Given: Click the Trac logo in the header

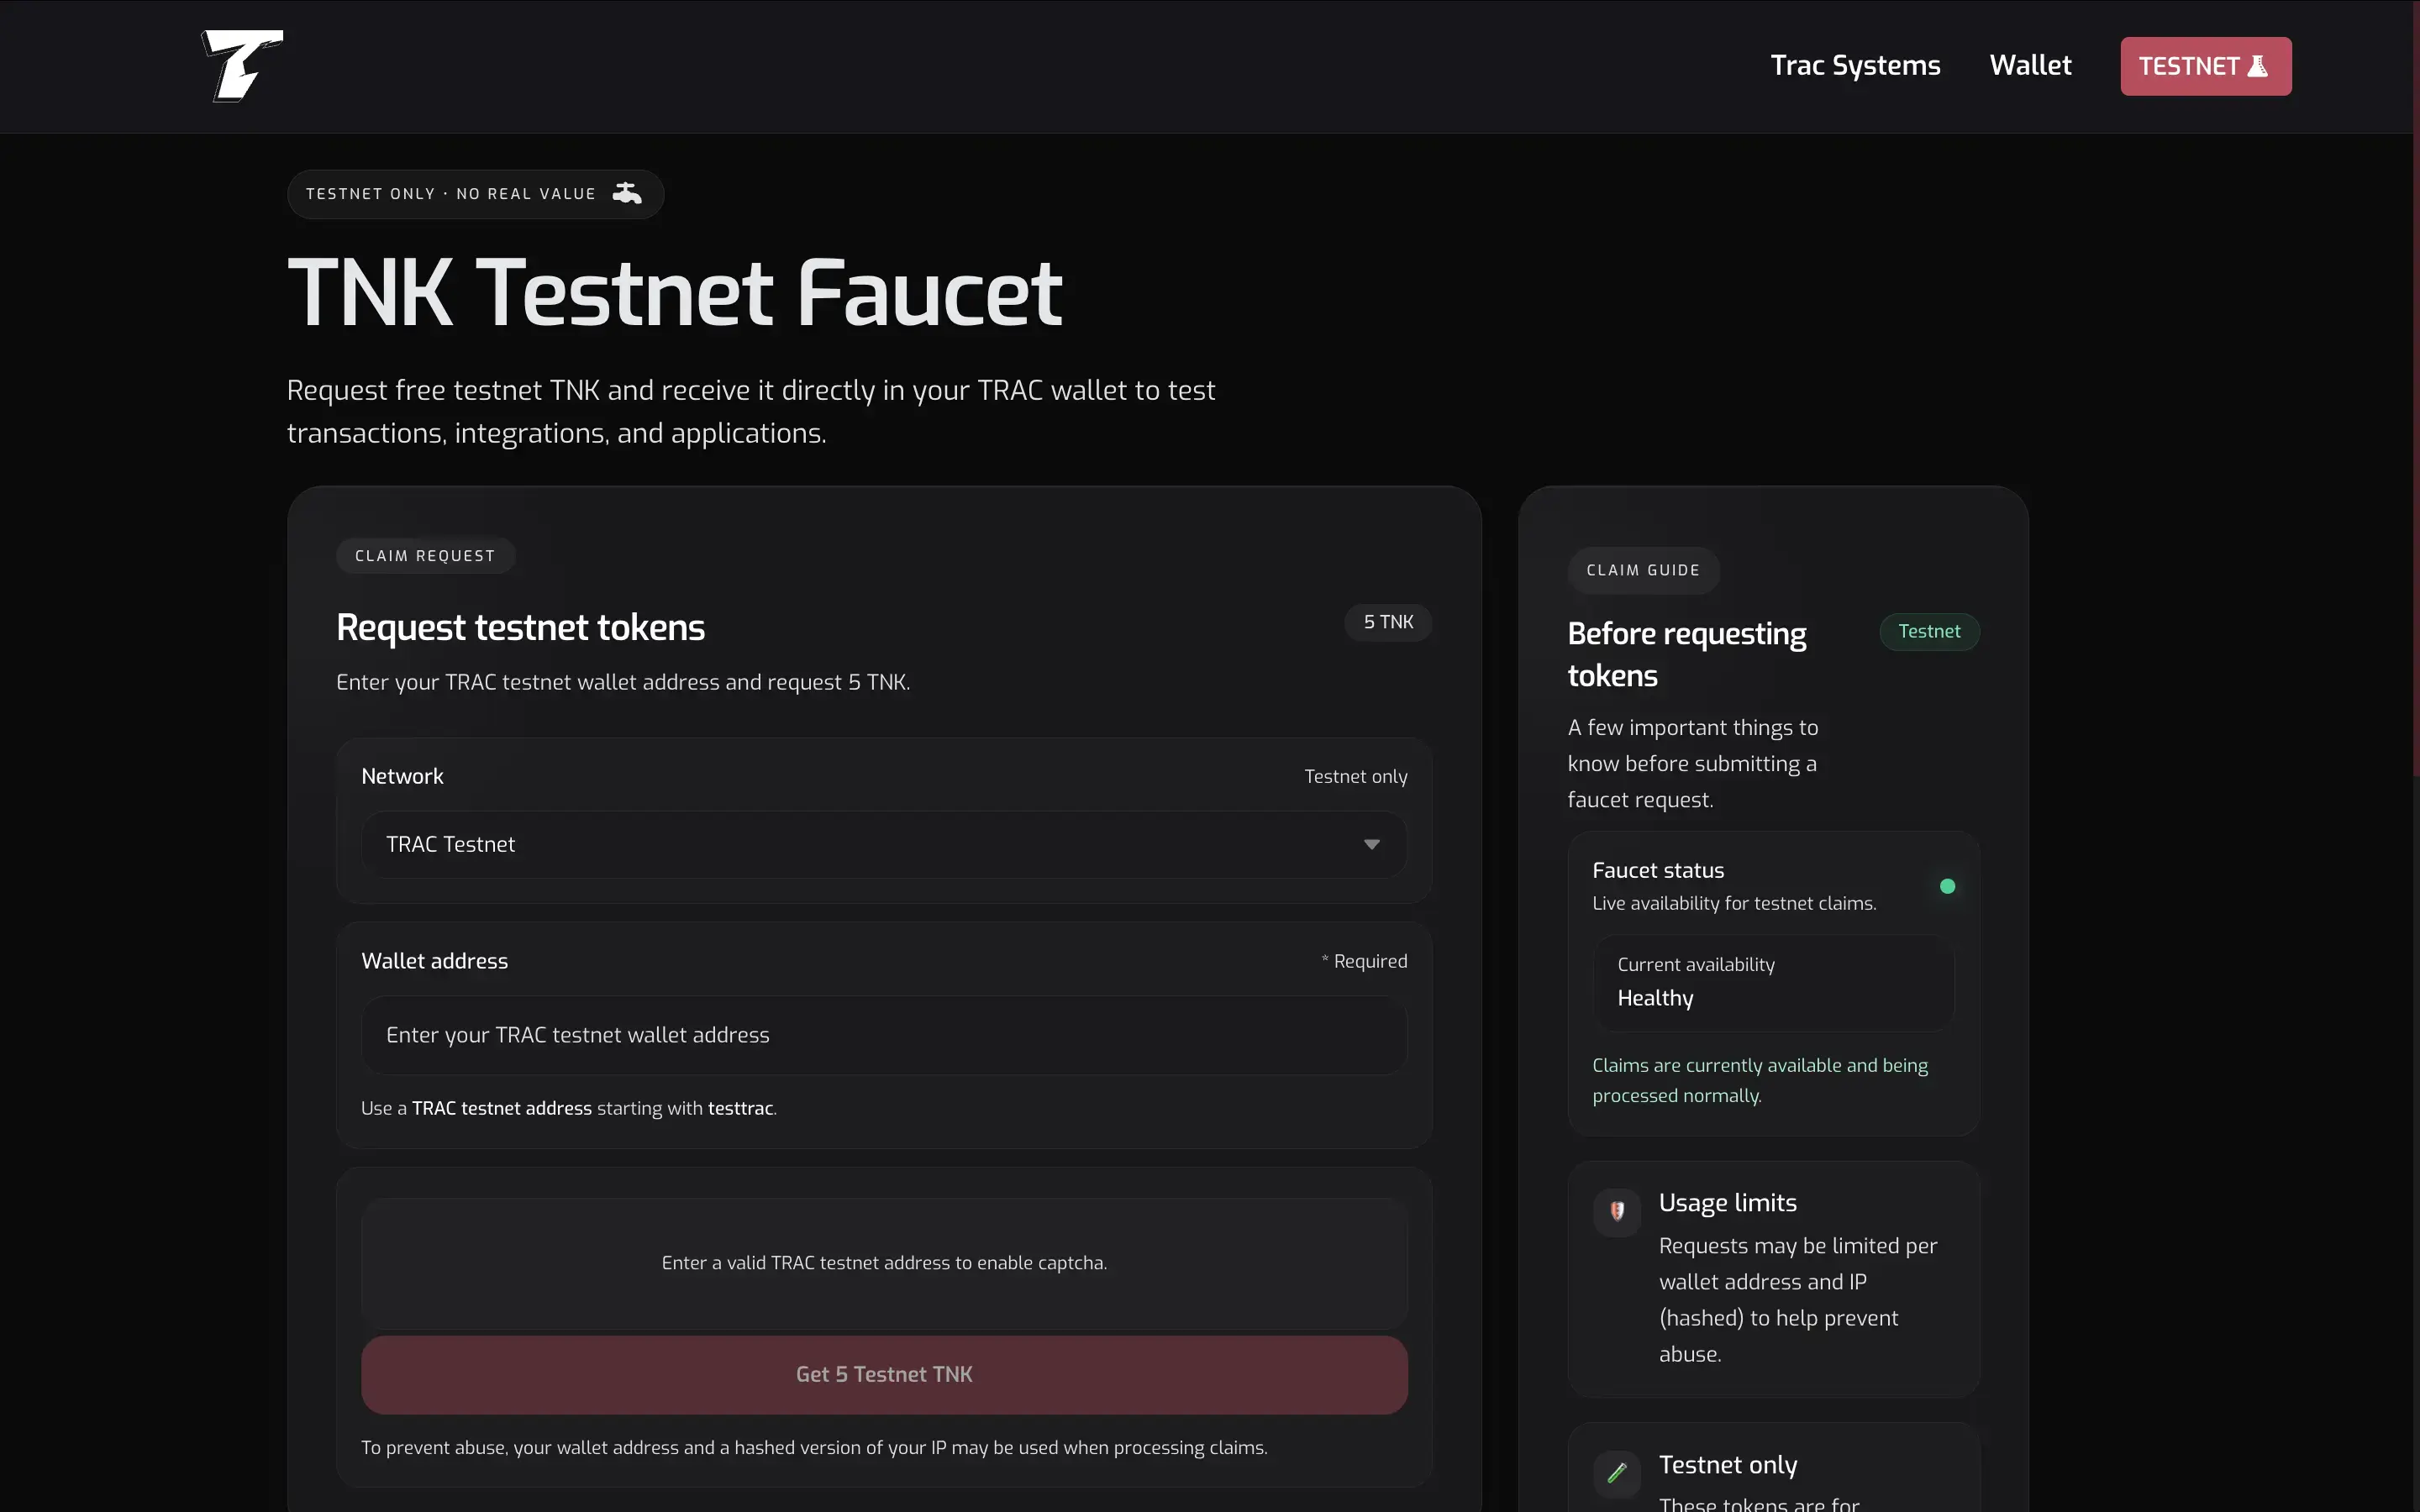Looking at the screenshot, I should pos(243,66).
